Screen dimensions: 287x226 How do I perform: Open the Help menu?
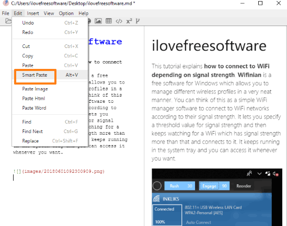coord(84,14)
